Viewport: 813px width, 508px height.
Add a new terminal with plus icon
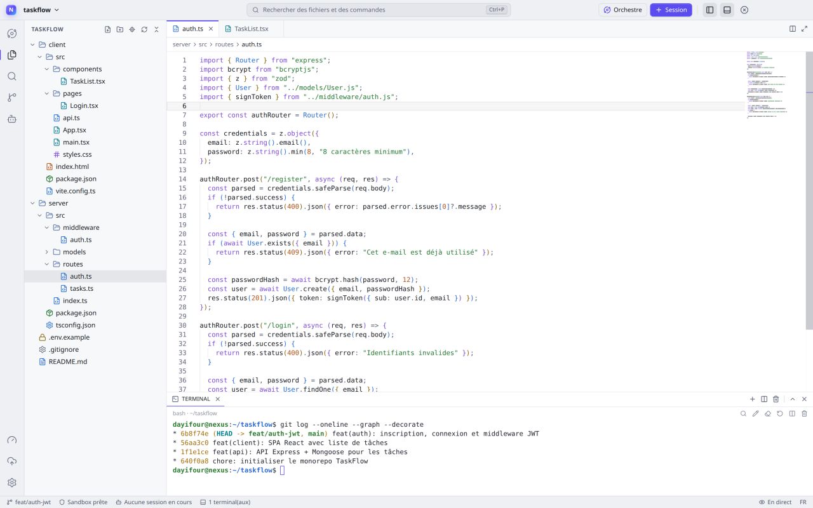[x=752, y=399]
